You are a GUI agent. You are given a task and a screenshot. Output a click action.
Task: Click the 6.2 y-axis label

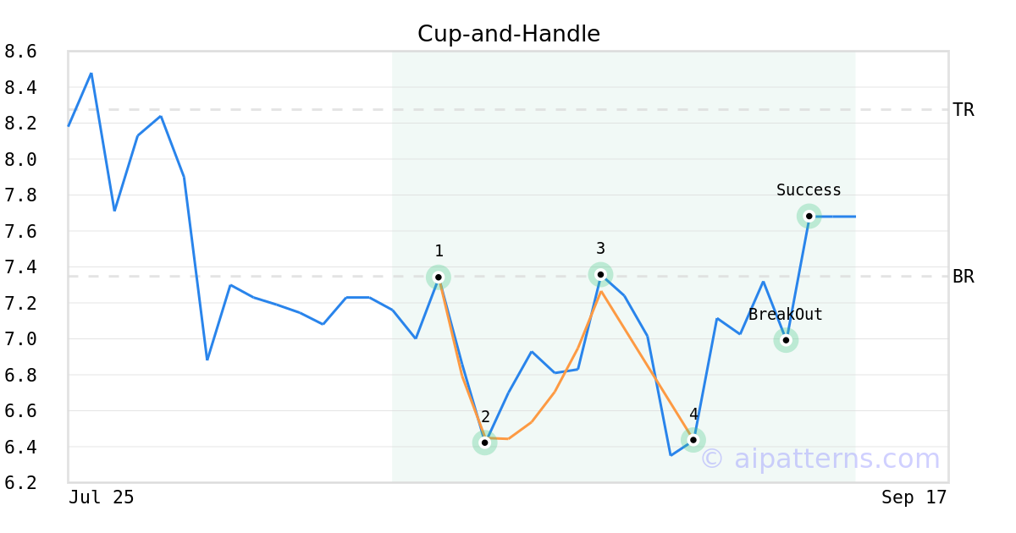(x=20, y=482)
